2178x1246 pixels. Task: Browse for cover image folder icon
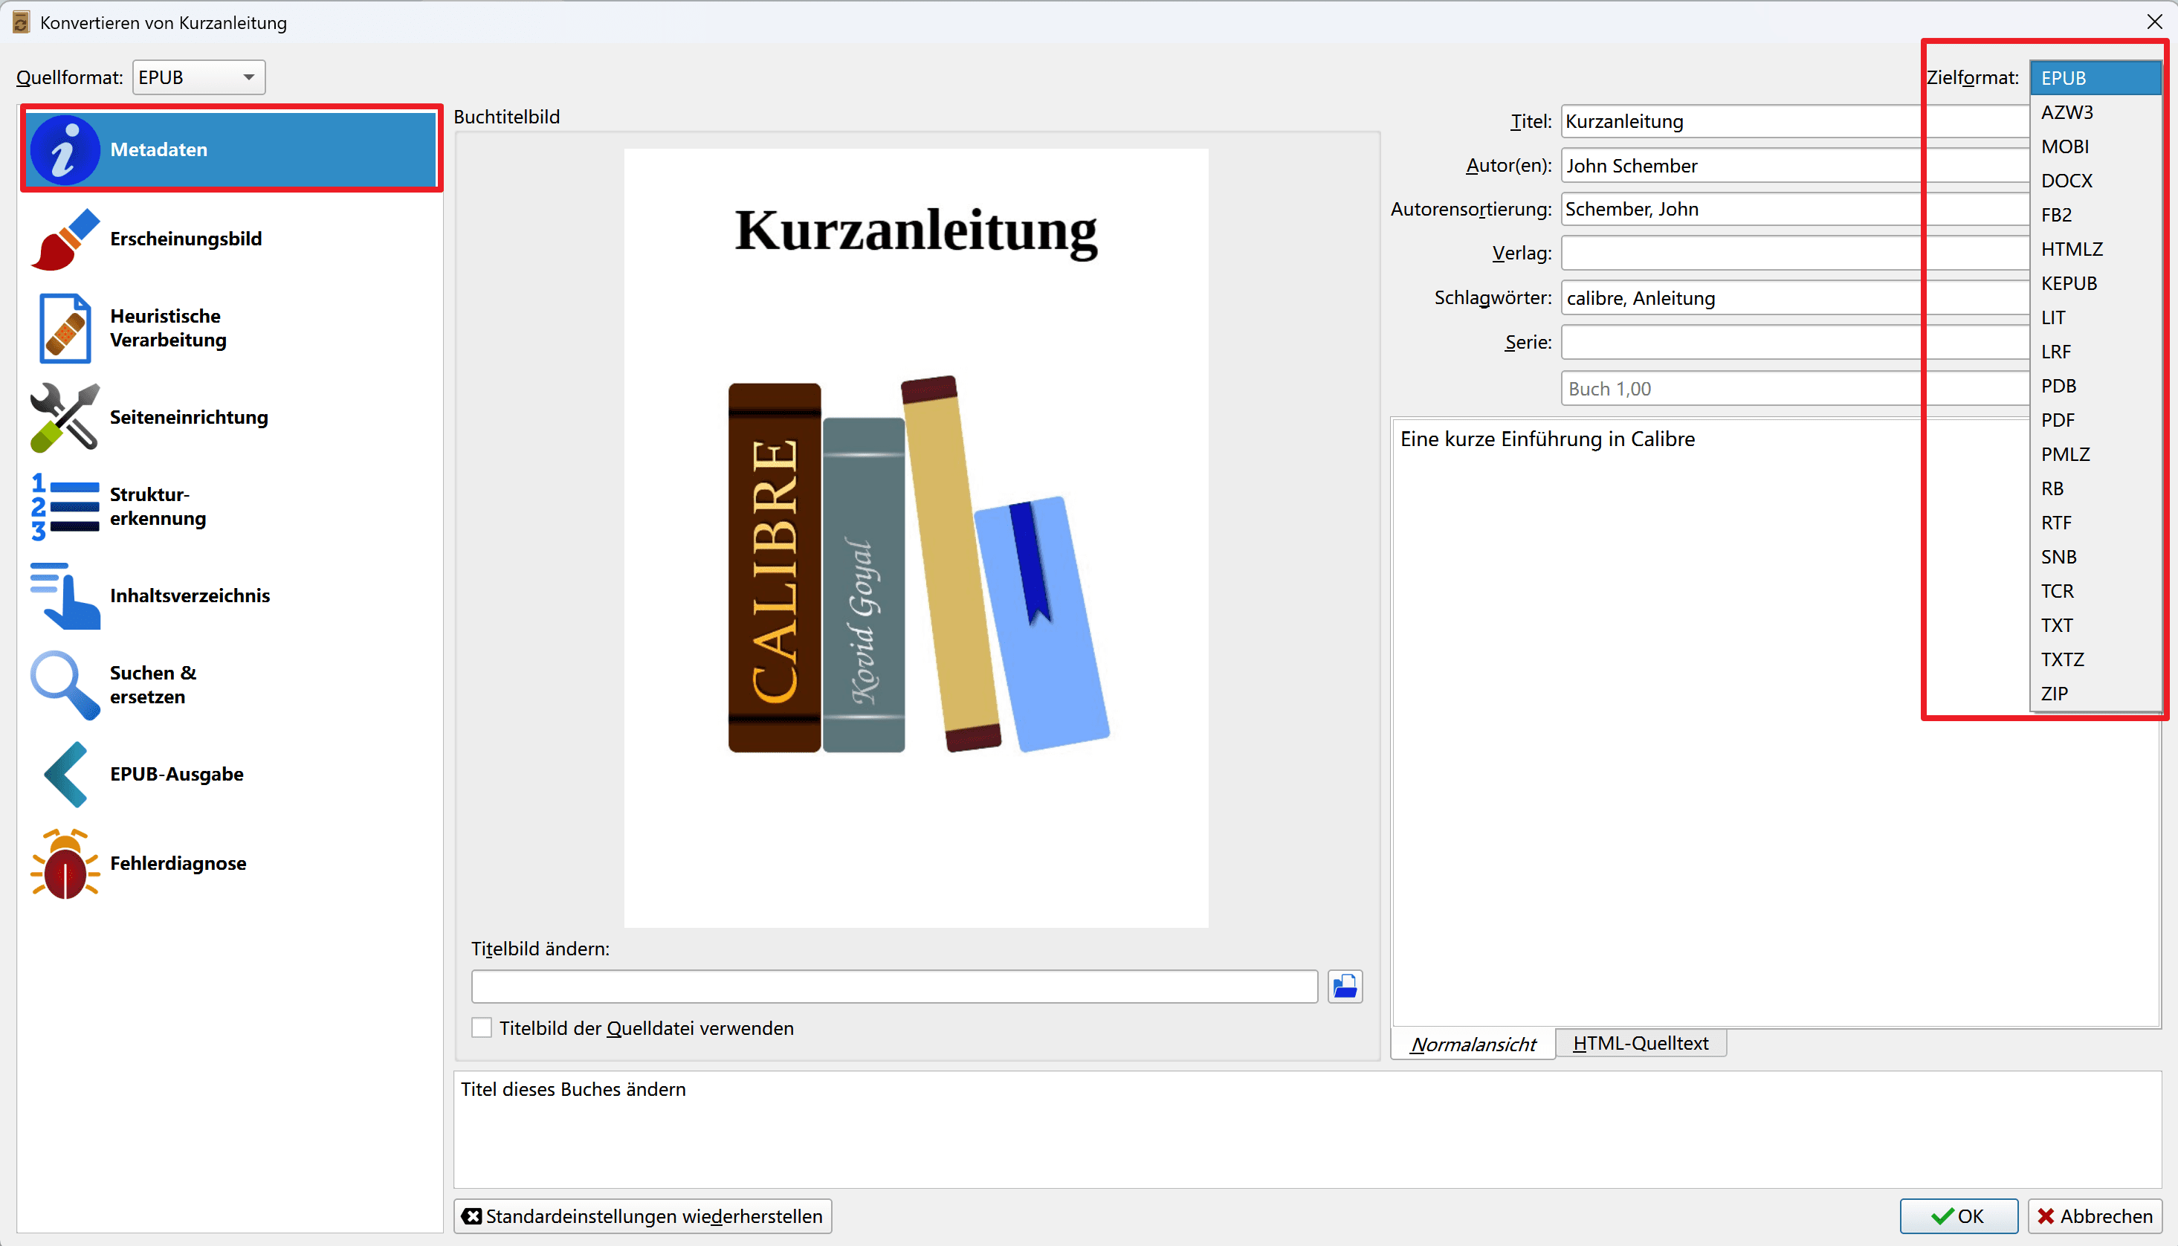[1345, 987]
